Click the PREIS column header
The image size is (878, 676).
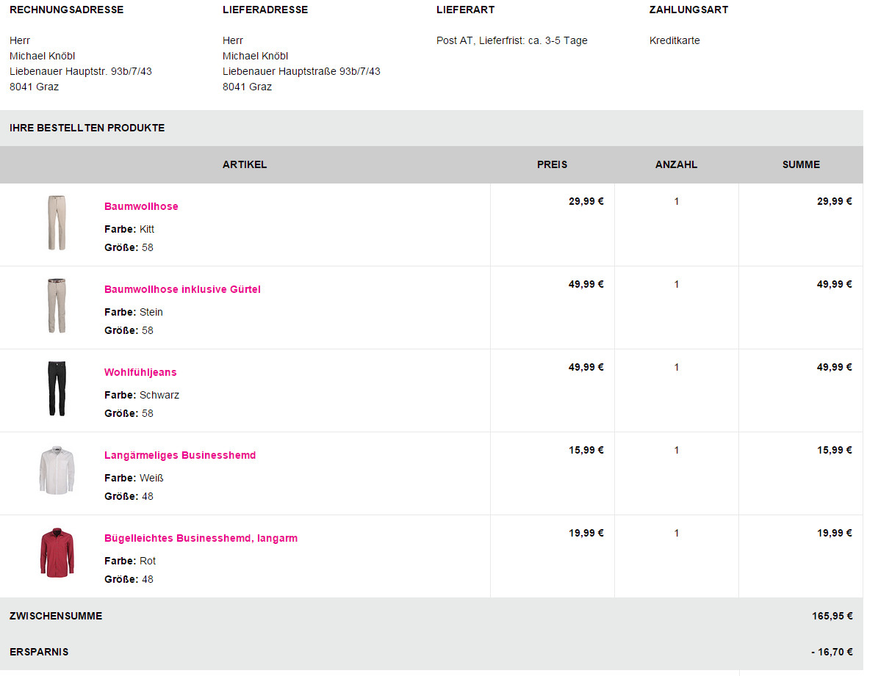pos(552,164)
